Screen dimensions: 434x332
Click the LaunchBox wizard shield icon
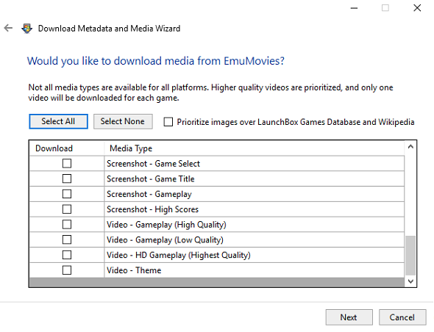[x=26, y=29]
